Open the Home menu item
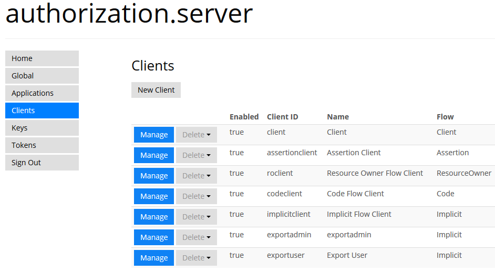 [x=42, y=58]
